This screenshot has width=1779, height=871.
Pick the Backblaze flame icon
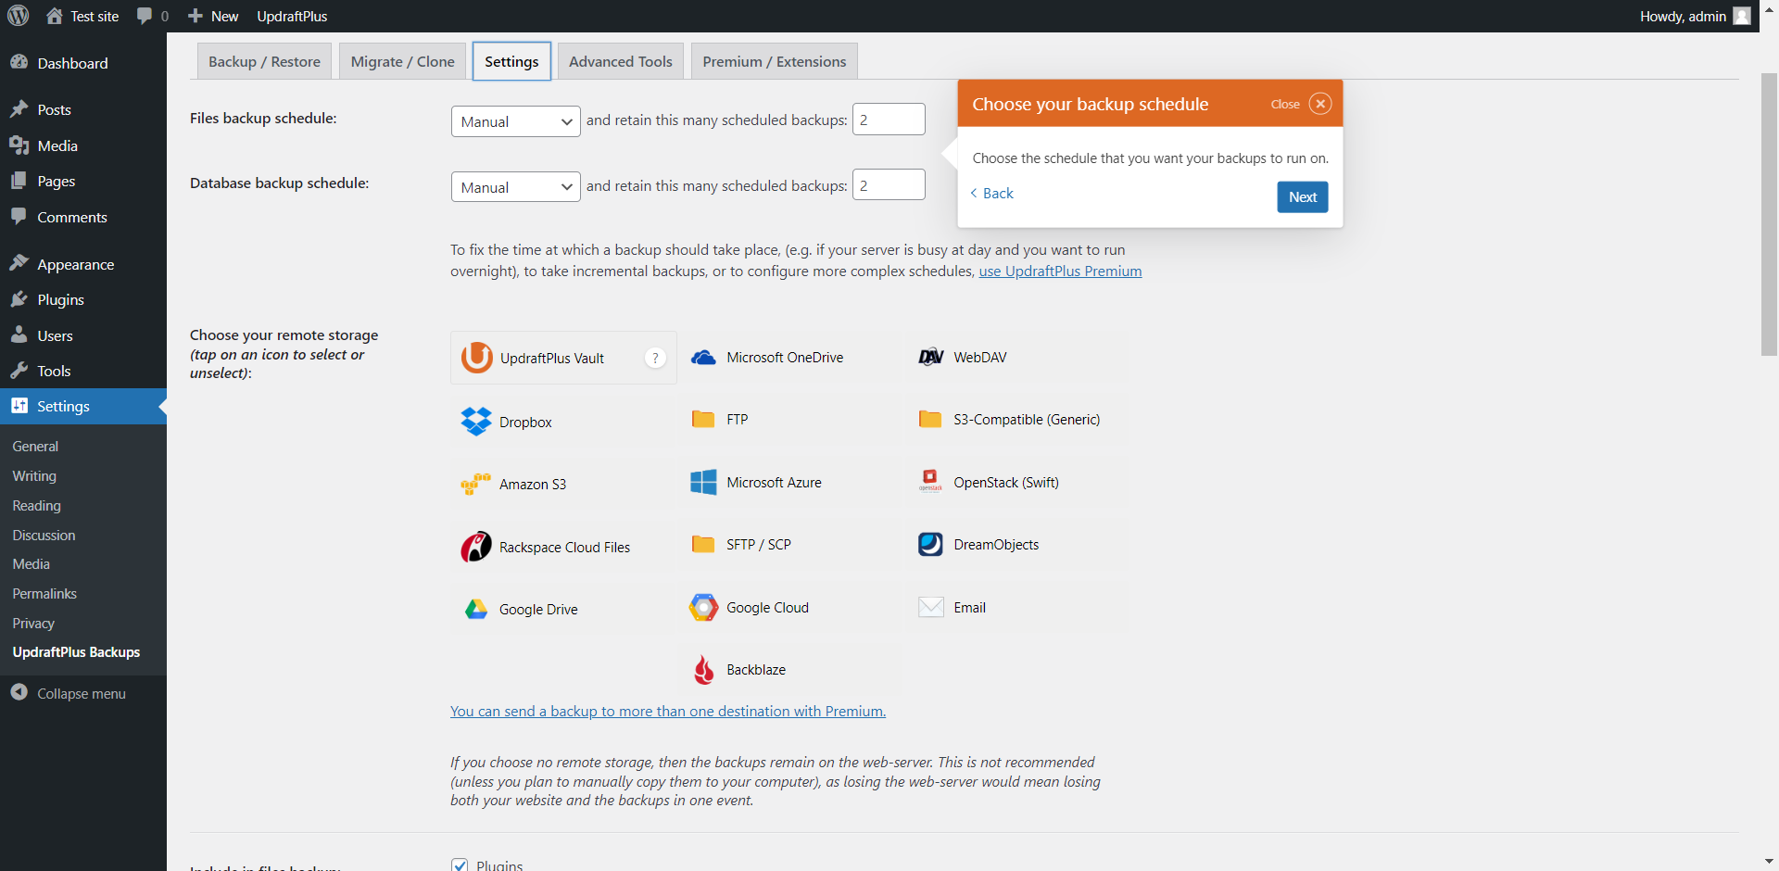point(704,669)
